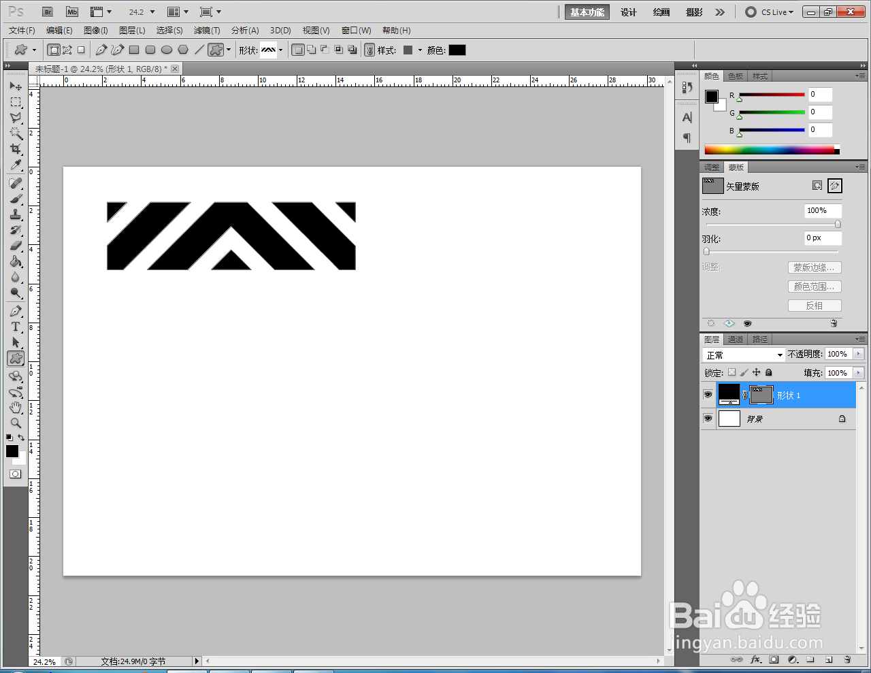Viewport: 871px width, 673px height.
Task: Open the fill 填充 slider arrow
Action: [858, 373]
